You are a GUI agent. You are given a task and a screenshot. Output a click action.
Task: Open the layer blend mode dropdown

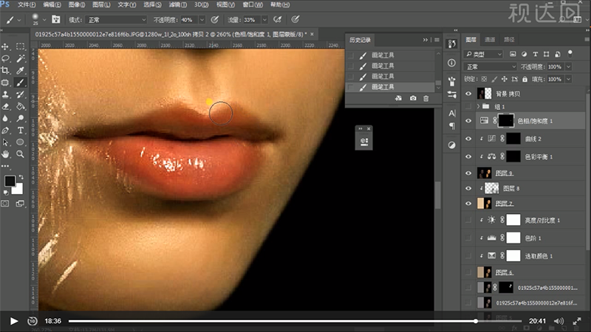490,66
